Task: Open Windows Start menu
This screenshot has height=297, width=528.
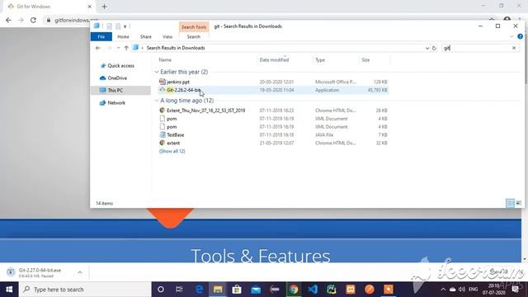Action: [x=9, y=290]
